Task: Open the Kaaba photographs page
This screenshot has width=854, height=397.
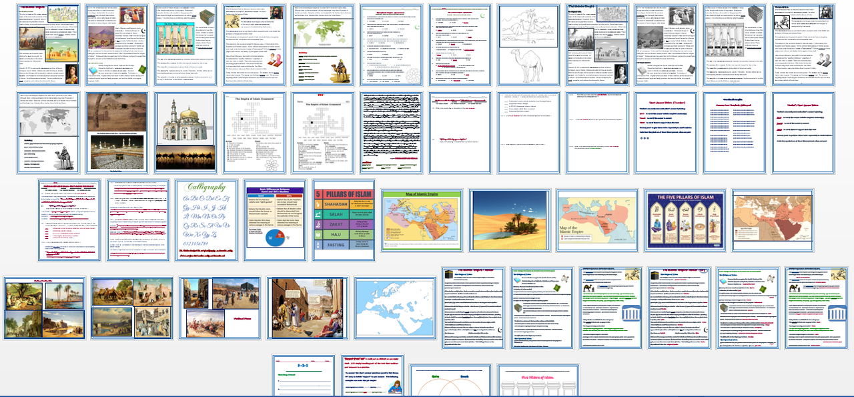Action: click(x=117, y=131)
